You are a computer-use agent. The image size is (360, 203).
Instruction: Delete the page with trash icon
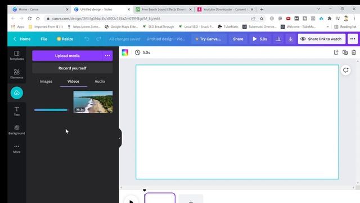pos(354,52)
